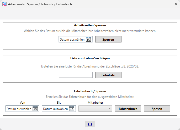The height and width of the screenshot is (130, 180).
Task: Click the 'Arbeitszeiten Sperren' section heading
Action: pyautogui.click(x=90, y=26)
